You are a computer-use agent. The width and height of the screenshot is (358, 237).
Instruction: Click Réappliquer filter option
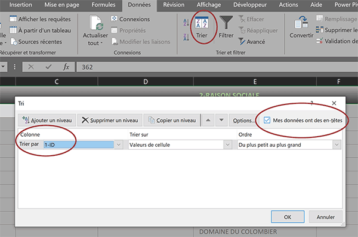click(258, 30)
